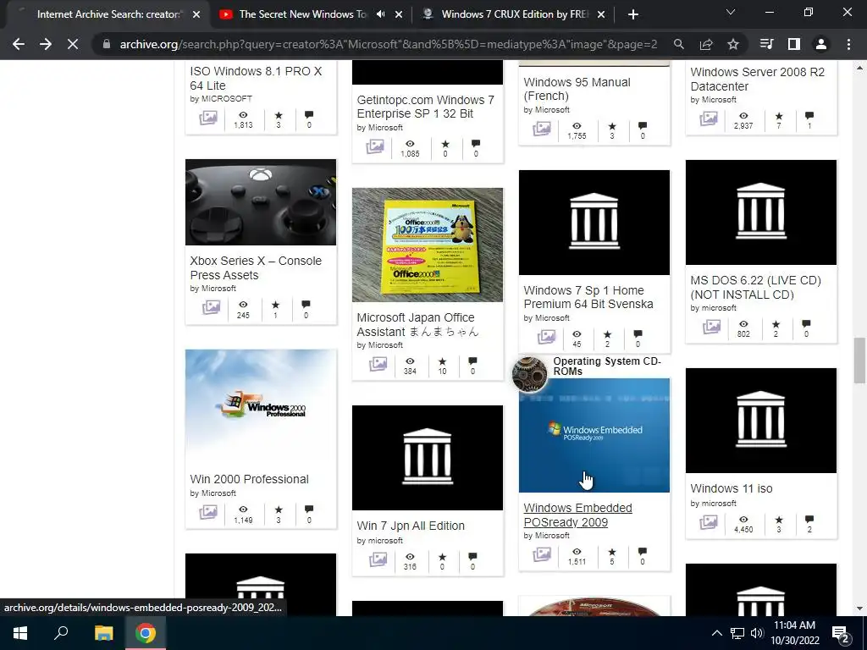The image size is (867, 650).
Task: Switch to Internet Archive Search tab
Action: tap(108, 14)
